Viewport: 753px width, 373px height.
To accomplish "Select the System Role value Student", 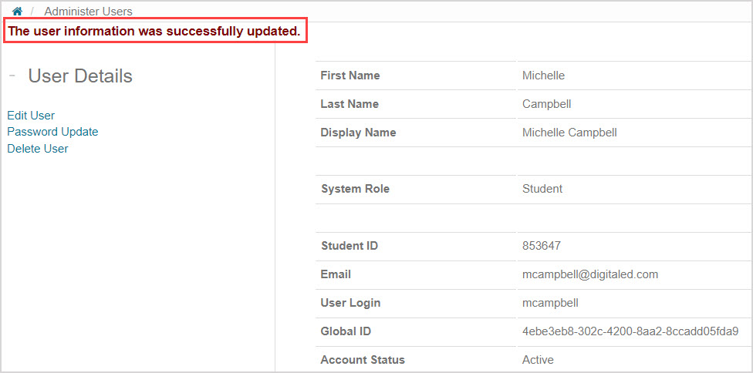I will click(542, 189).
